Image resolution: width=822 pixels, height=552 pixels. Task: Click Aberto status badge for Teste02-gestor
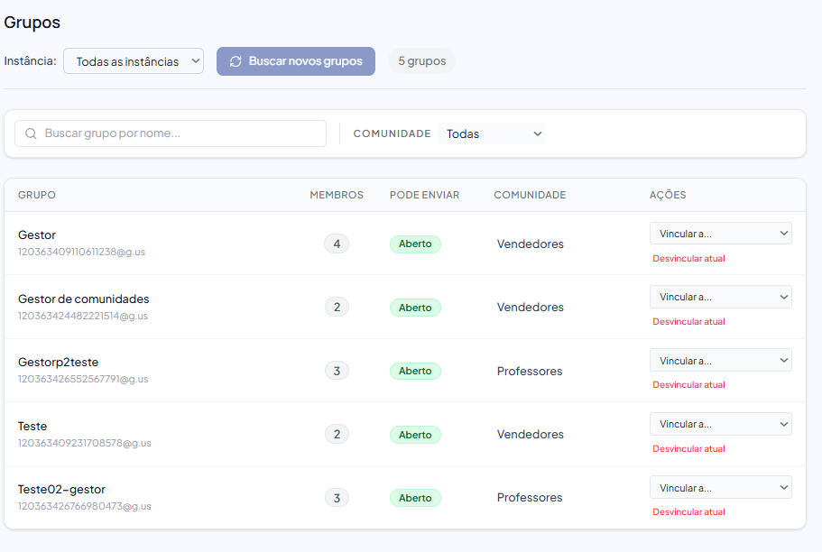pos(415,498)
